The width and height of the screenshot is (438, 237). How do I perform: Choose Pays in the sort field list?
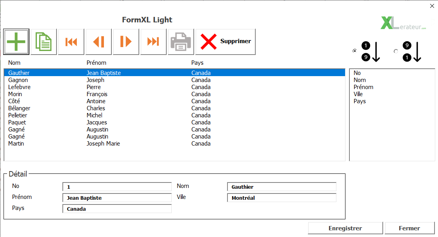pyautogui.click(x=392, y=101)
